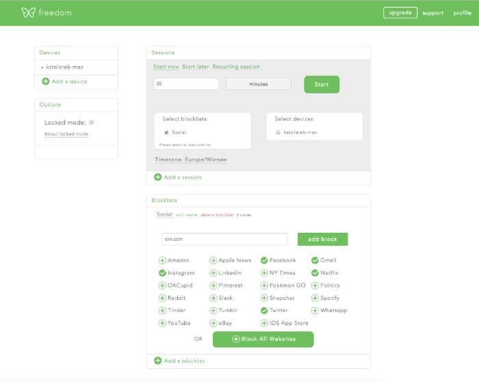
Task: Add Snapchat to the blocklist
Action: [x=264, y=298]
